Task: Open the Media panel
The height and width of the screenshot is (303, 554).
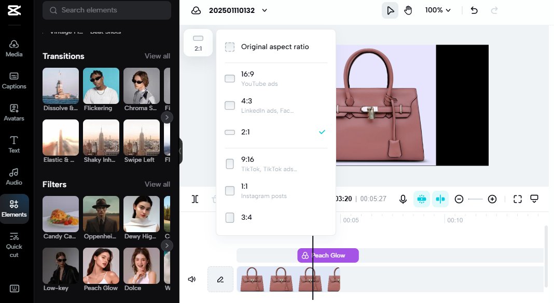Action: click(x=14, y=49)
